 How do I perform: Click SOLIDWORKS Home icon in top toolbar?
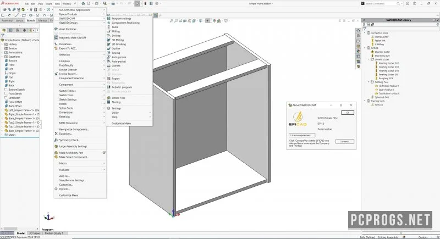pos(83,4)
